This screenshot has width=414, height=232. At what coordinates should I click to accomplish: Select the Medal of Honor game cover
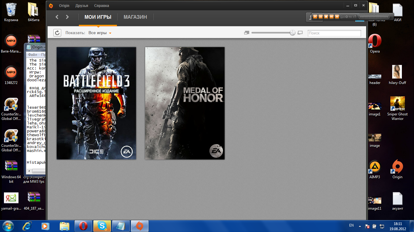(185, 103)
